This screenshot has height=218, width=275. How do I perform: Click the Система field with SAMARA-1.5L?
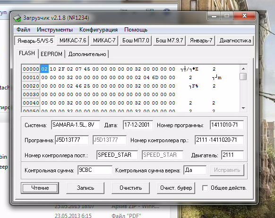pos(76,125)
